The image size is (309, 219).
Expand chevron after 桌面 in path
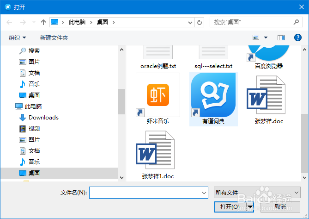[x=114, y=22]
